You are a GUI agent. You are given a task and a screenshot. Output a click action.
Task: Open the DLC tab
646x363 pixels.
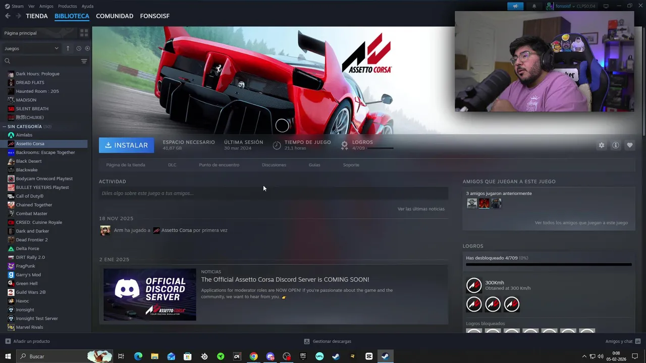pos(172,165)
